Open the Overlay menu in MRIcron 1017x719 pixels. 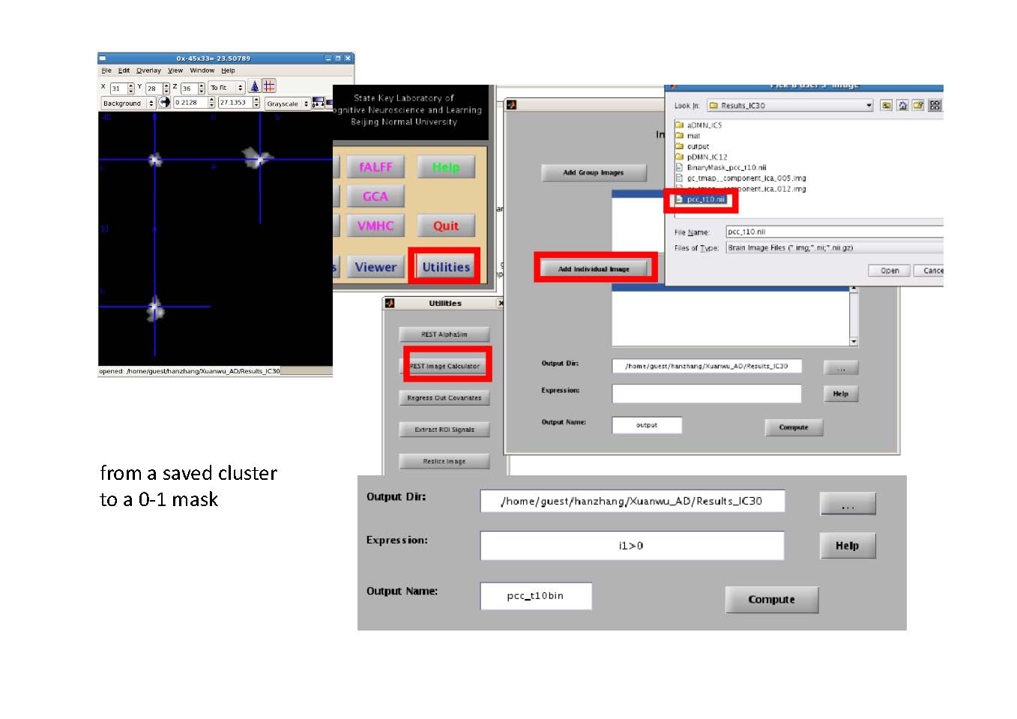point(148,70)
